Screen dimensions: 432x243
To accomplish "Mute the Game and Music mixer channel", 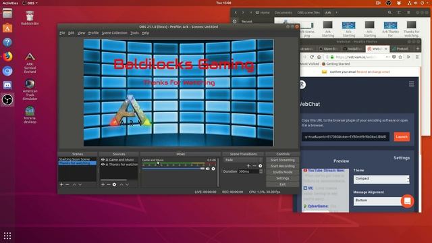I will click(x=207, y=169).
